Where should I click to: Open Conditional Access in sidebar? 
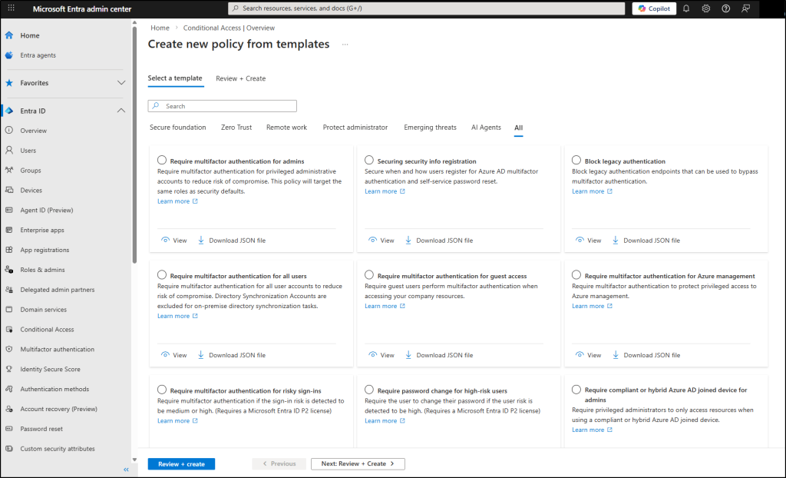point(47,330)
